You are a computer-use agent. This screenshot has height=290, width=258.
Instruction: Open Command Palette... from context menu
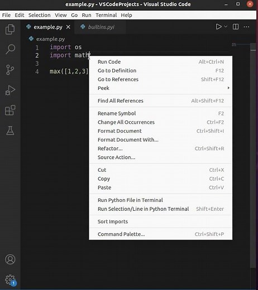161,234
